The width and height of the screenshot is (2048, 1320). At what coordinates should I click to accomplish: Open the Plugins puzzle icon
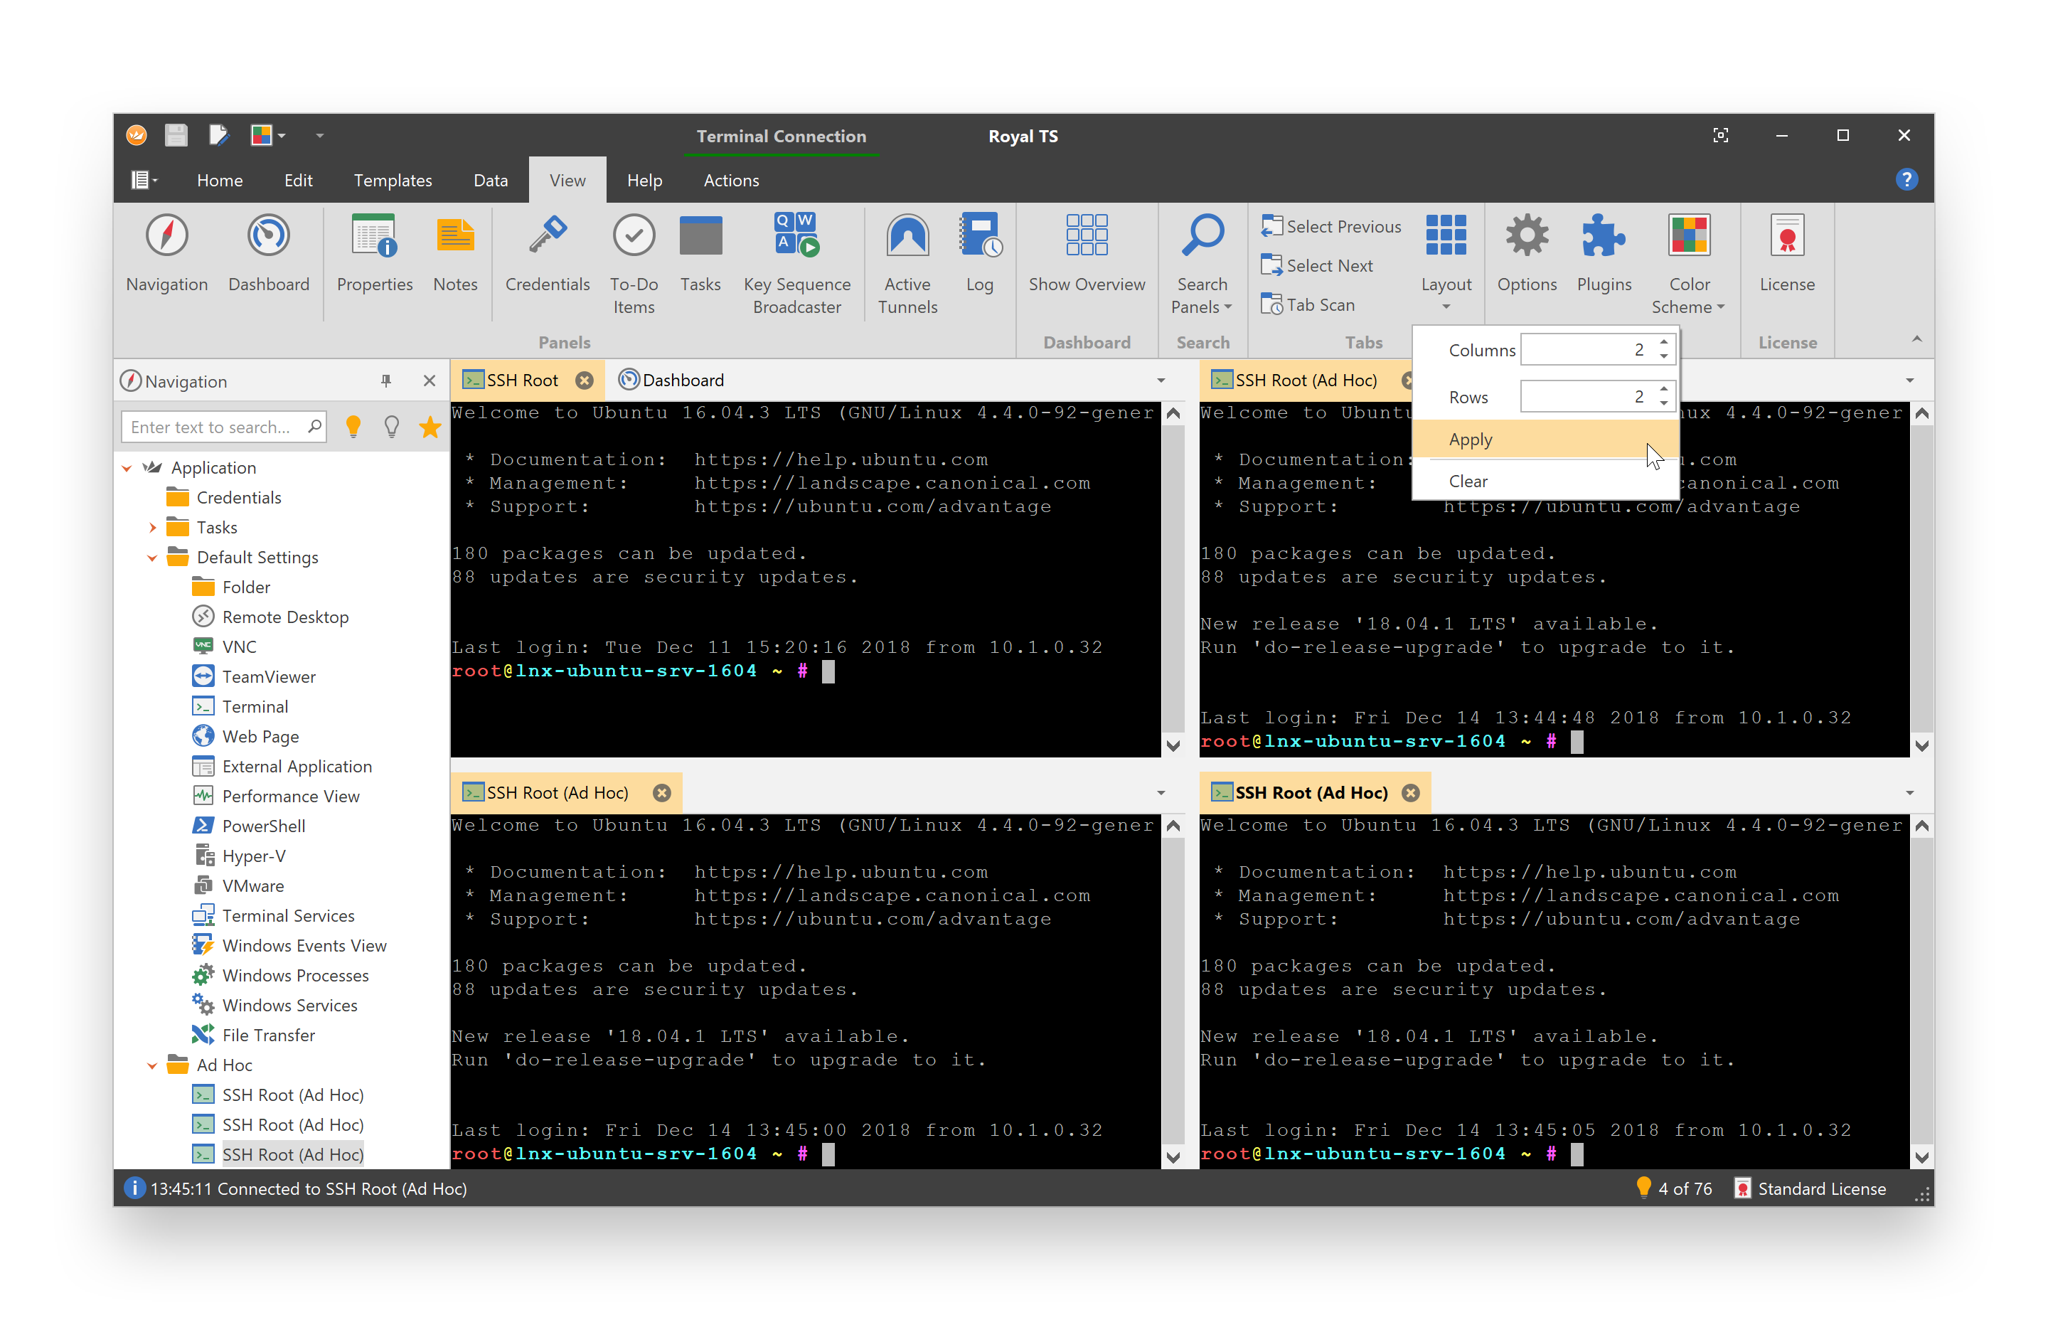(x=1604, y=254)
